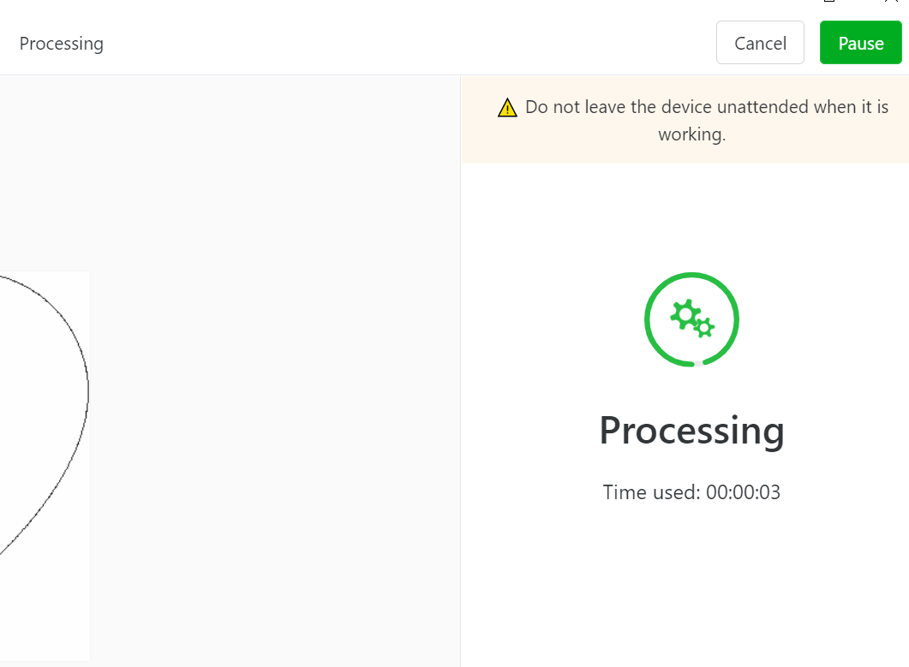Click the Time used label
This screenshot has width=909, height=667.
point(652,492)
